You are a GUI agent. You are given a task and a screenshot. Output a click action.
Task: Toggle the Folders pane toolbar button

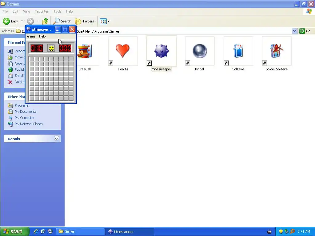(x=85, y=21)
